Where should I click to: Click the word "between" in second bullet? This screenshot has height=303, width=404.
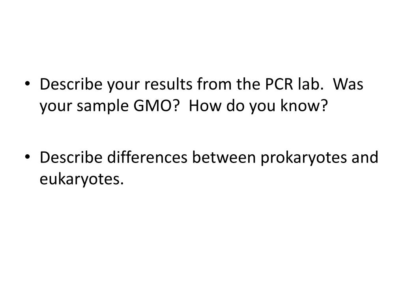[x=224, y=157]
